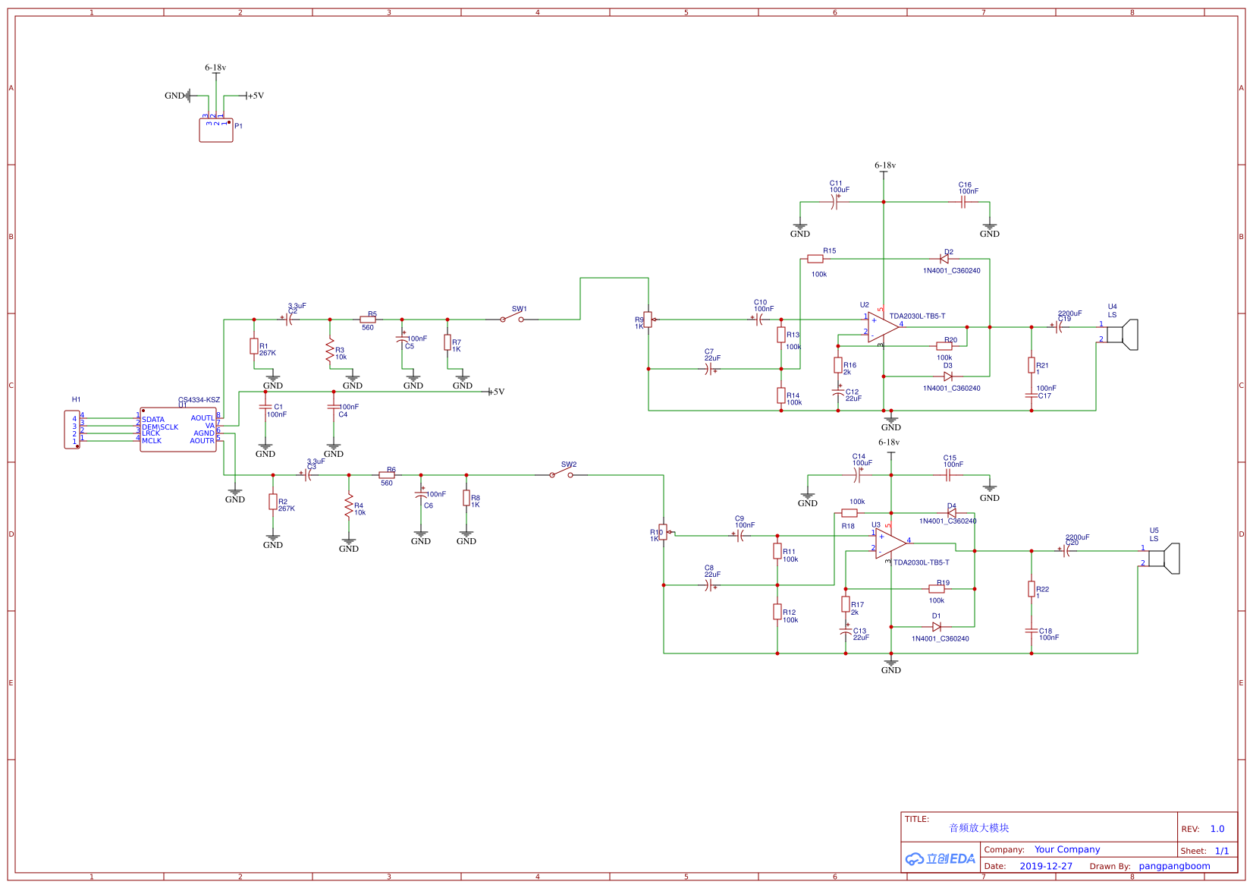The width and height of the screenshot is (1253, 888).
Task: Click the 'pangpangboom' drawn-by name
Action: [x=1174, y=866]
